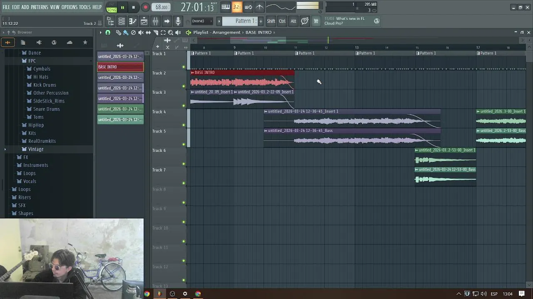This screenshot has height=299, width=533.
Task: Toggle loop recording icon
Action: point(248,7)
